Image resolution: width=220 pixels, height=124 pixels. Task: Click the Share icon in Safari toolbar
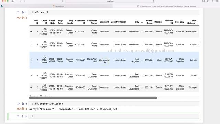click(208, 1)
